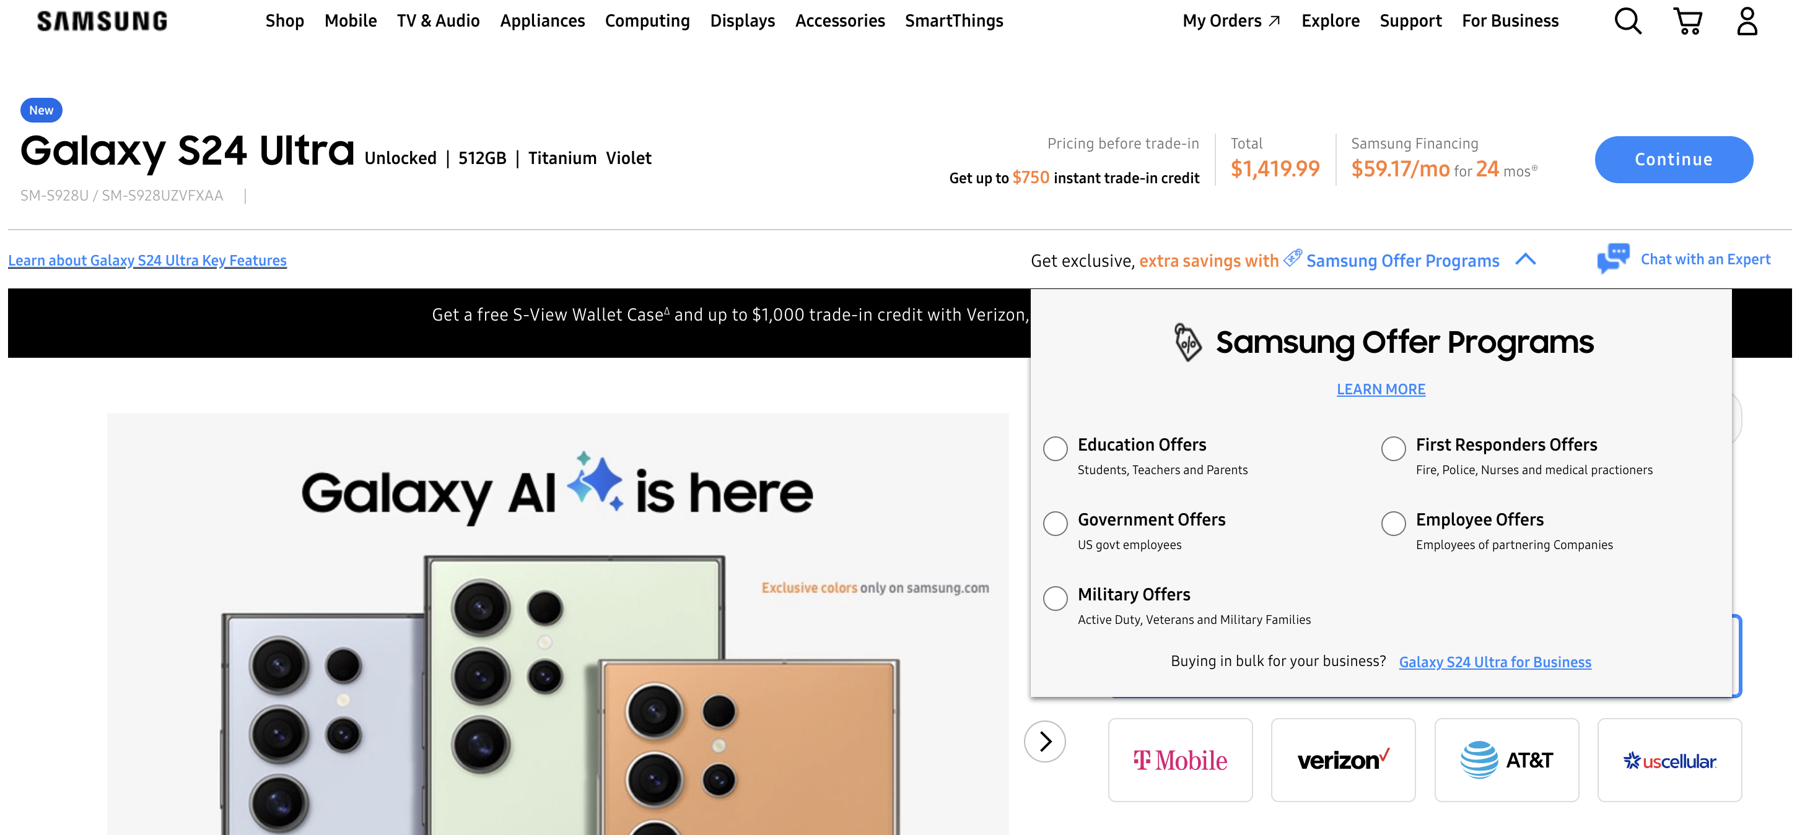
Task: Open the search magnifier icon
Action: click(1627, 21)
